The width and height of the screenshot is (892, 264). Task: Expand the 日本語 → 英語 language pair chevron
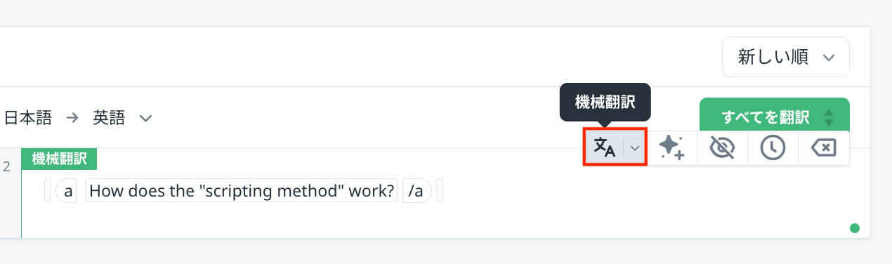click(146, 118)
